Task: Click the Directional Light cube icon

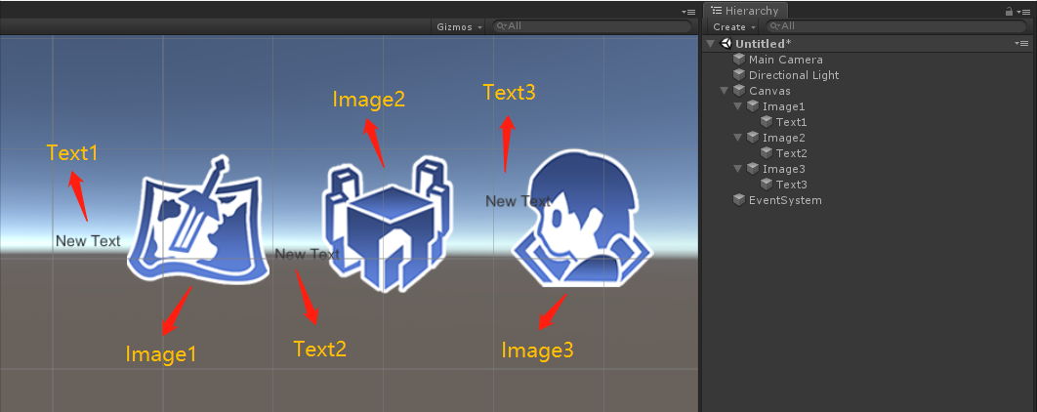Action: tap(739, 75)
